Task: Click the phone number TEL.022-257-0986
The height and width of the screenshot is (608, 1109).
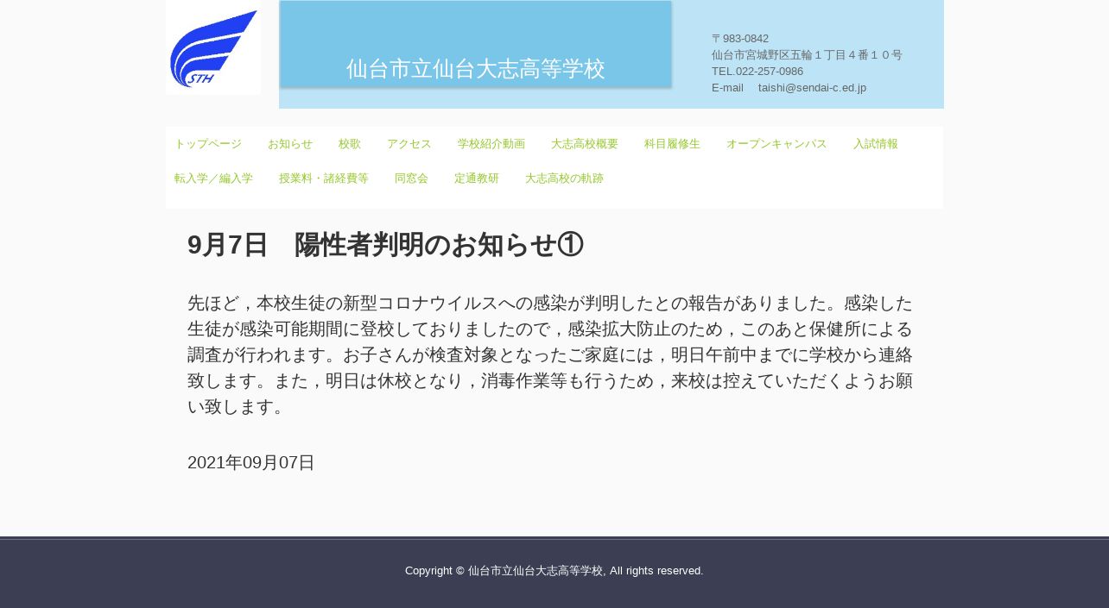Action: tap(757, 72)
